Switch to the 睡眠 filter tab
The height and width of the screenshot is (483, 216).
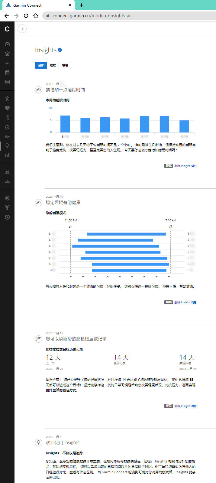pyautogui.click(x=53, y=65)
